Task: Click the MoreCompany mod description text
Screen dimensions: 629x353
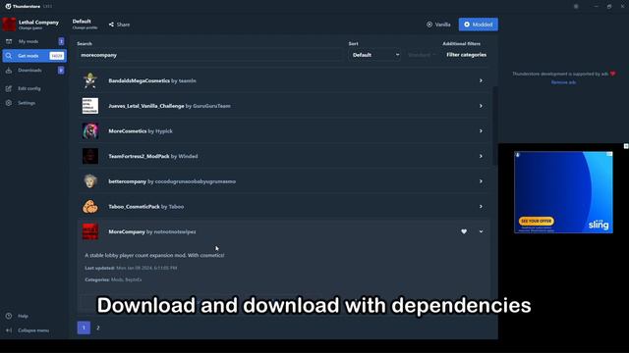Action: [x=154, y=255]
